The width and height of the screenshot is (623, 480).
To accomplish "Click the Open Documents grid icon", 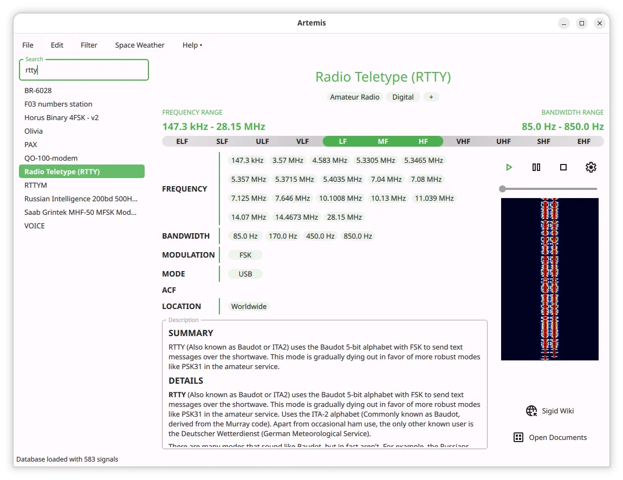I will click(518, 437).
